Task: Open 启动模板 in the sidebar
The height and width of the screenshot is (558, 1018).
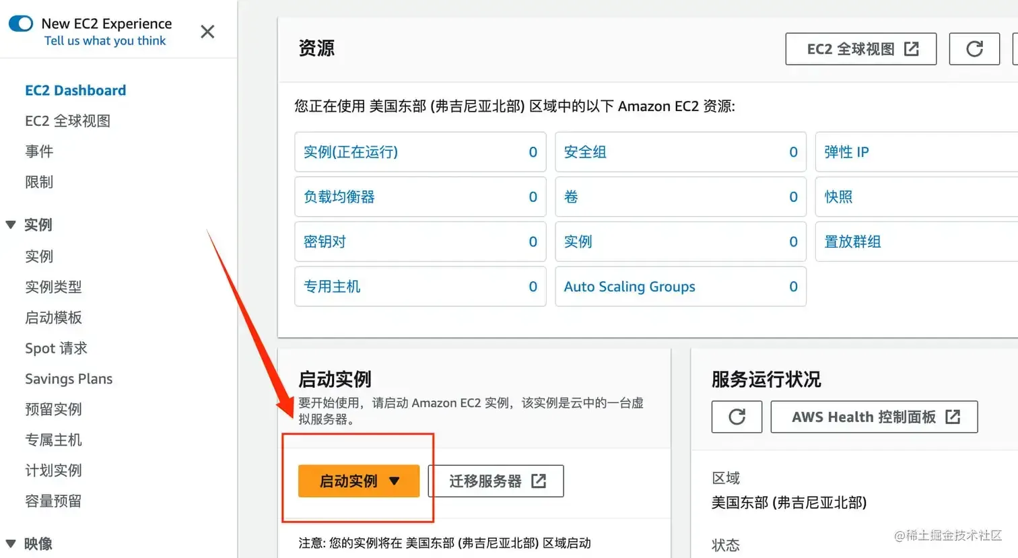Action: click(x=53, y=318)
